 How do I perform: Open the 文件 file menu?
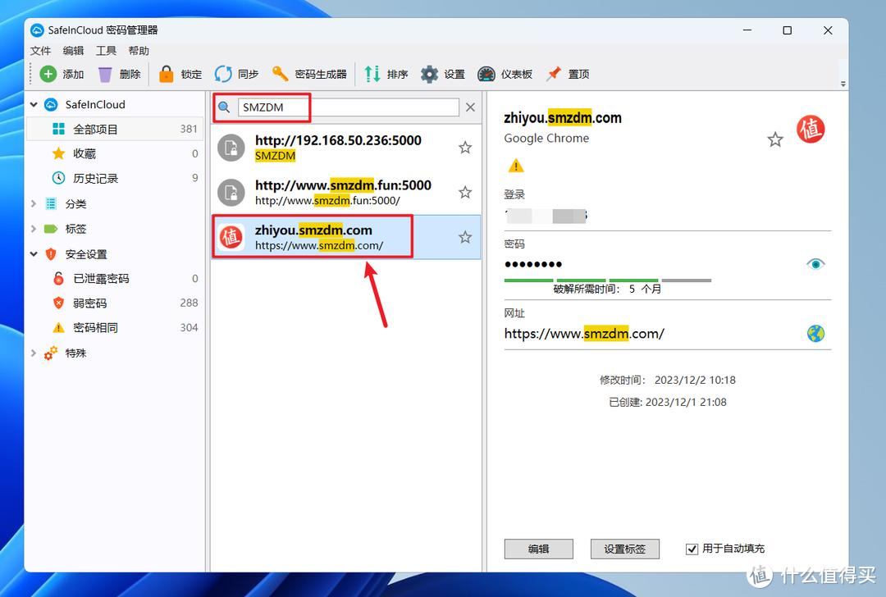coord(40,51)
